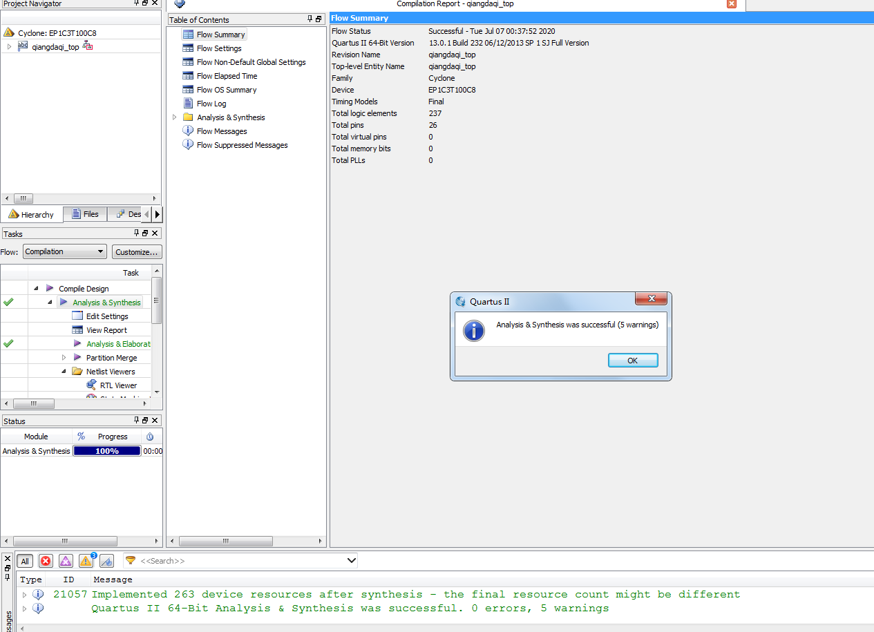Click the elapsed time clock column icon
874x632 pixels.
point(150,437)
